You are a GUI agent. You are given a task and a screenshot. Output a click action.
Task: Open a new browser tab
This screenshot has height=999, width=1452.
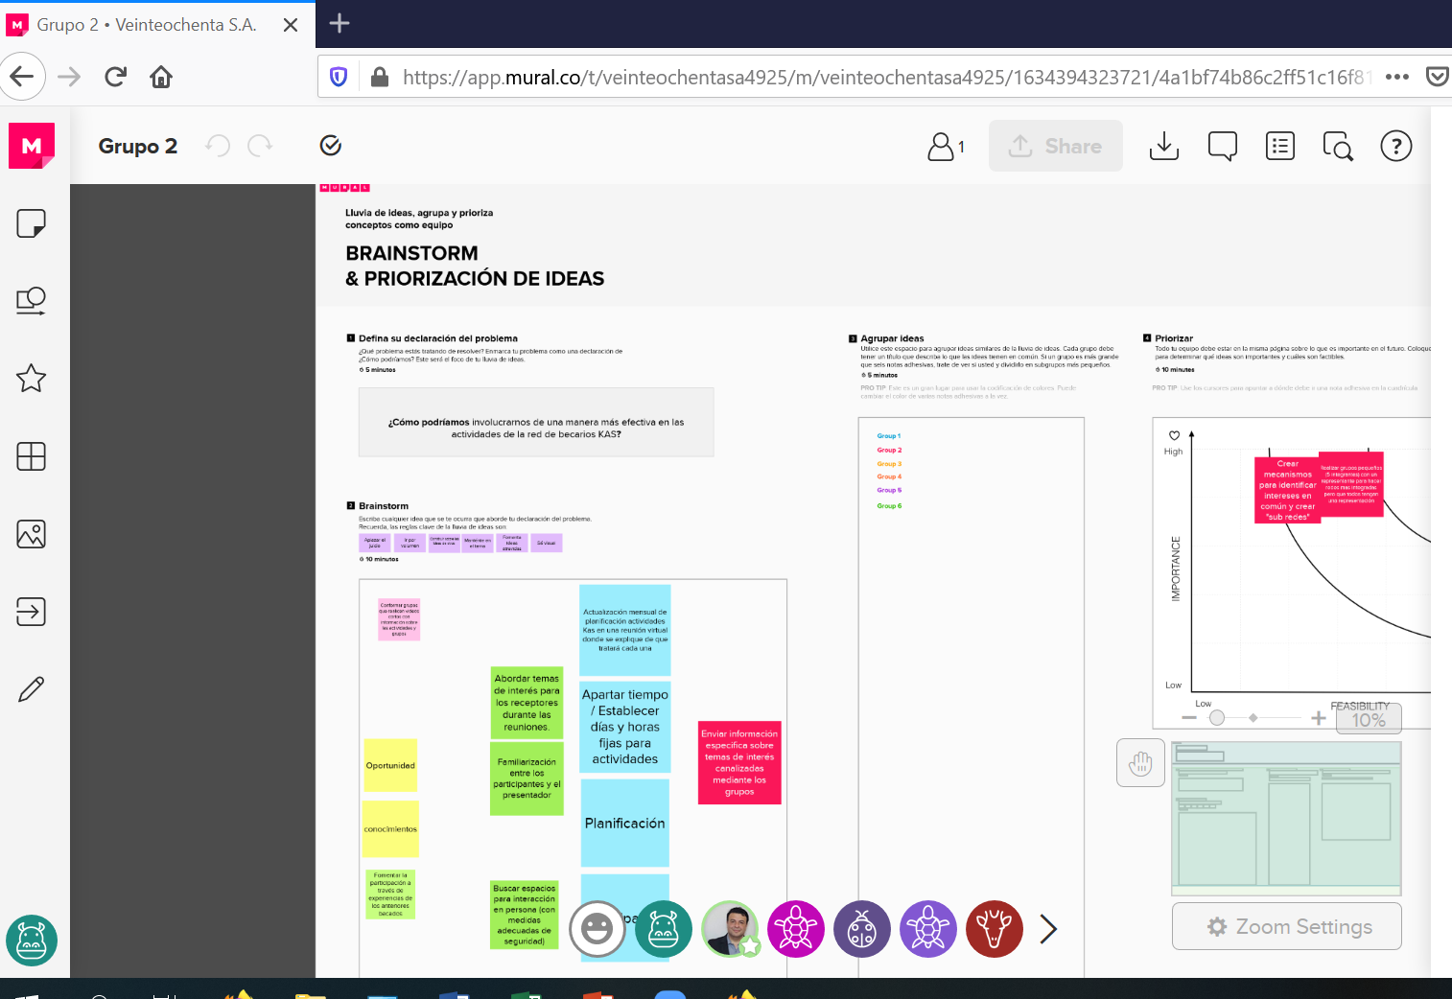click(340, 24)
